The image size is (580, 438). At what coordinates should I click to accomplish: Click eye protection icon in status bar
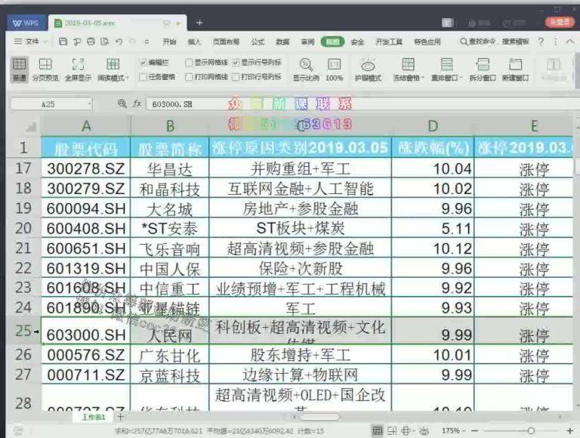pos(424,430)
